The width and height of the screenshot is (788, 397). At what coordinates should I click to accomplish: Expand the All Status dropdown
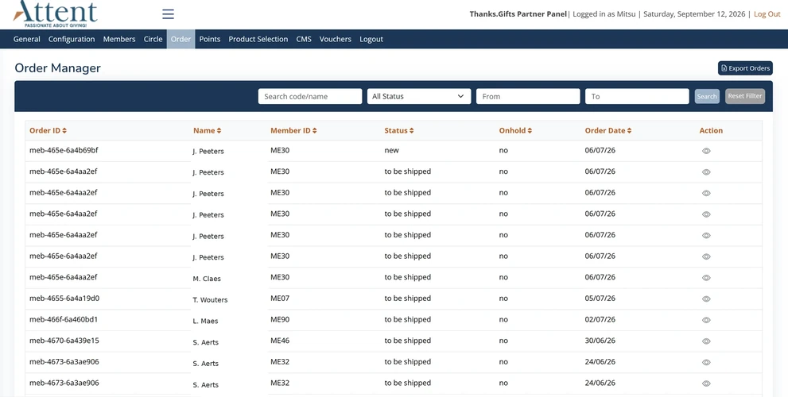point(418,96)
